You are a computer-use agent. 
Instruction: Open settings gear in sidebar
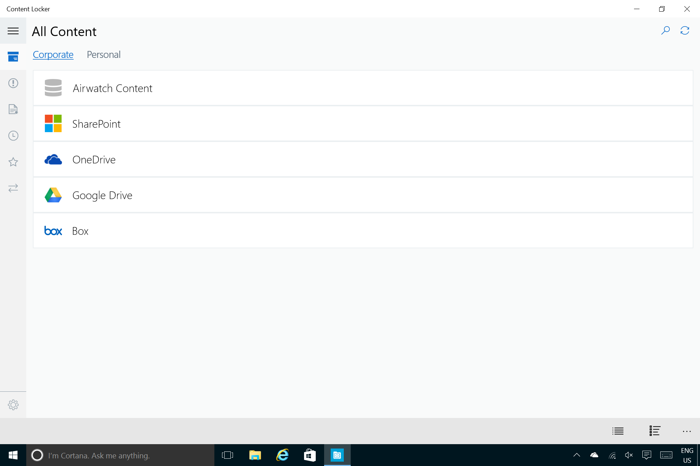[x=13, y=405]
